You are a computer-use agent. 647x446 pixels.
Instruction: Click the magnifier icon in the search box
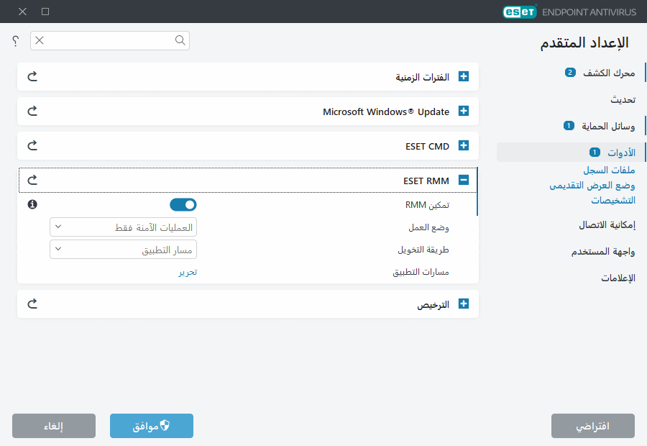180,41
